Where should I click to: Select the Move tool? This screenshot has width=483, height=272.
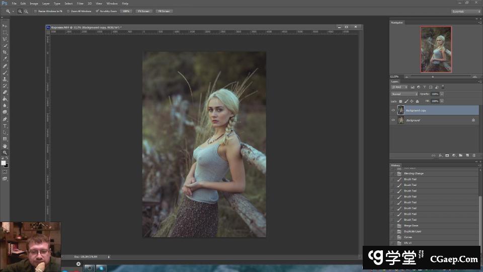[5, 26]
